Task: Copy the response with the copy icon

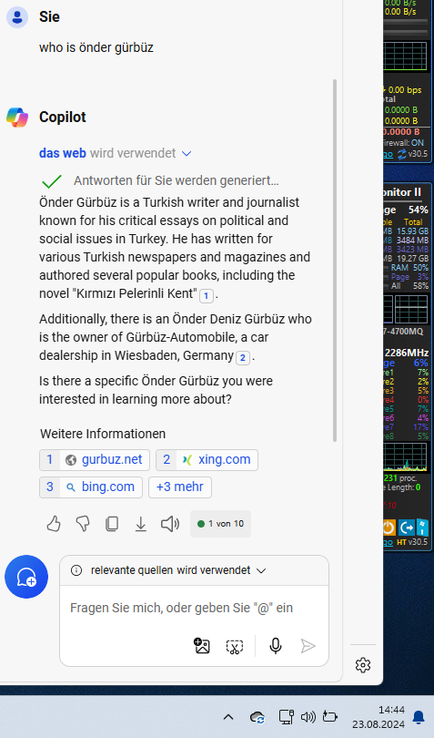Action: [x=112, y=523]
